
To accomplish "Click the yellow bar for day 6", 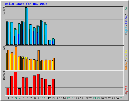I will tap(26, 63).
